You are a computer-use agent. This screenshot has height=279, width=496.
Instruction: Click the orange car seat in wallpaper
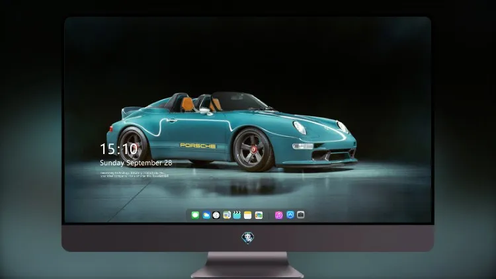tap(187, 104)
